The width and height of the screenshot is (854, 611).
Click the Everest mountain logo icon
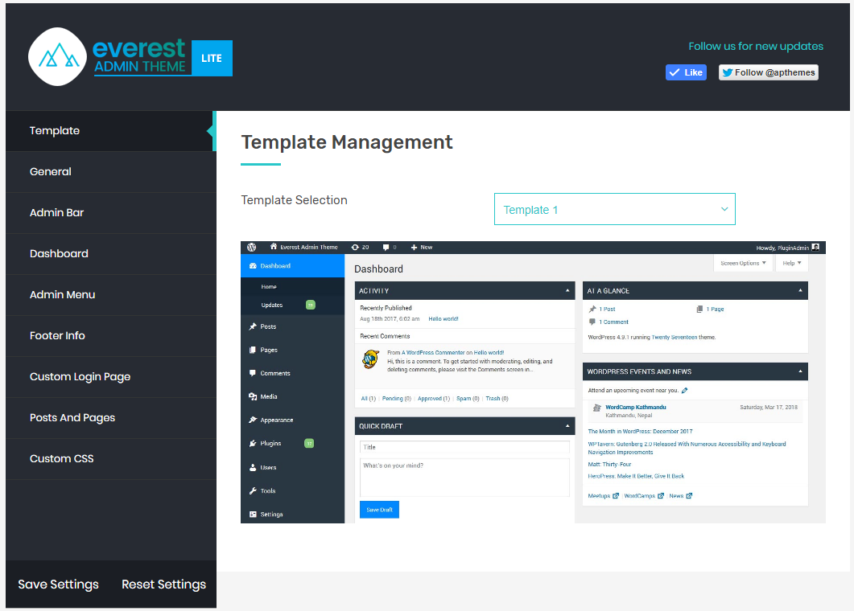(57, 56)
